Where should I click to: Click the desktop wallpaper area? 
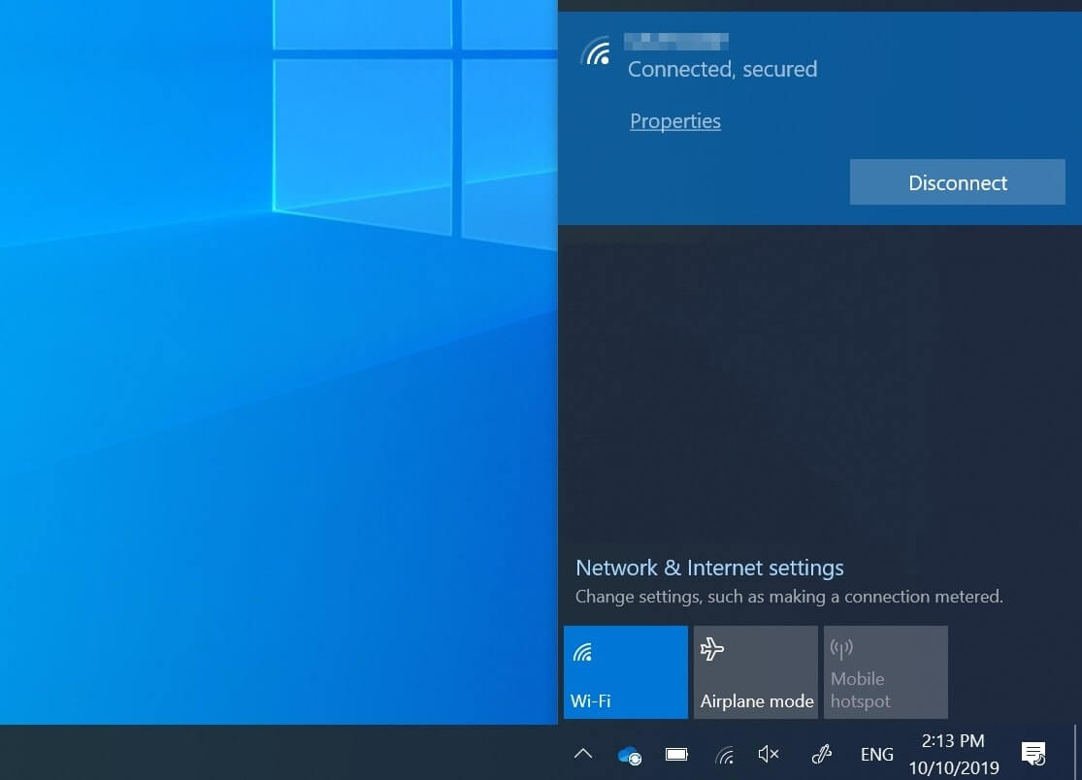click(272, 388)
